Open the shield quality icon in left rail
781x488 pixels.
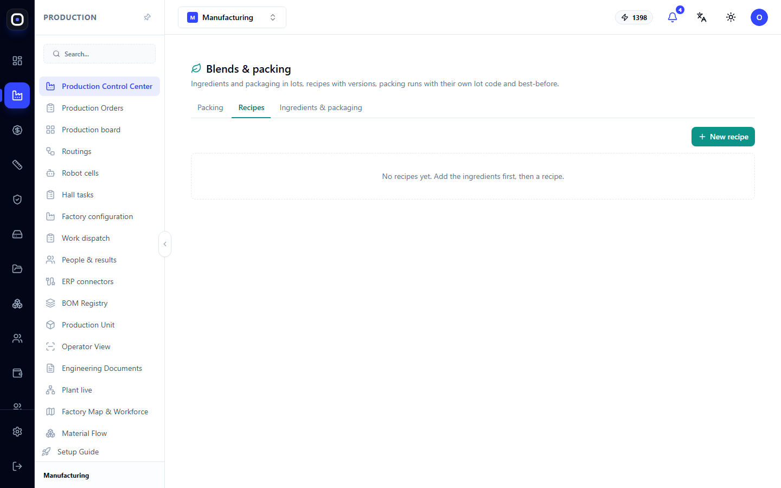coord(17,200)
